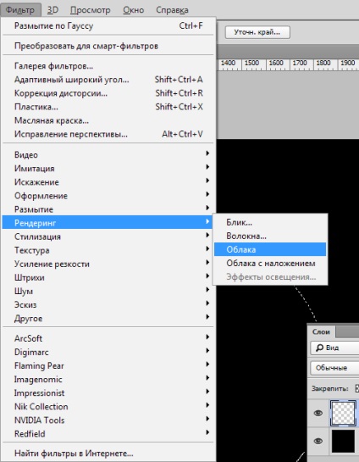This screenshot has width=359, height=462.
Task: Expand the Шум submenu
Action: [x=108, y=291]
